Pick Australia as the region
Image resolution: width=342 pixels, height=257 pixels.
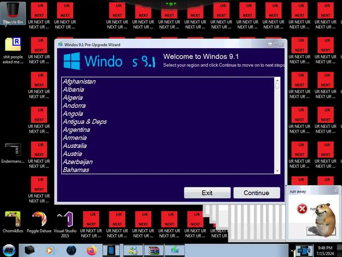click(x=168, y=146)
